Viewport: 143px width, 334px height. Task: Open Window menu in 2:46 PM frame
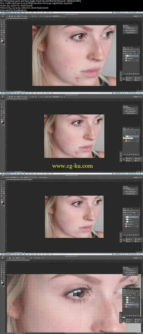(x=47, y=254)
